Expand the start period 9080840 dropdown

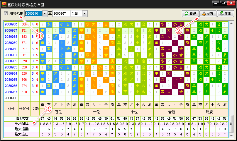pyautogui.click(x=45, y=13)
